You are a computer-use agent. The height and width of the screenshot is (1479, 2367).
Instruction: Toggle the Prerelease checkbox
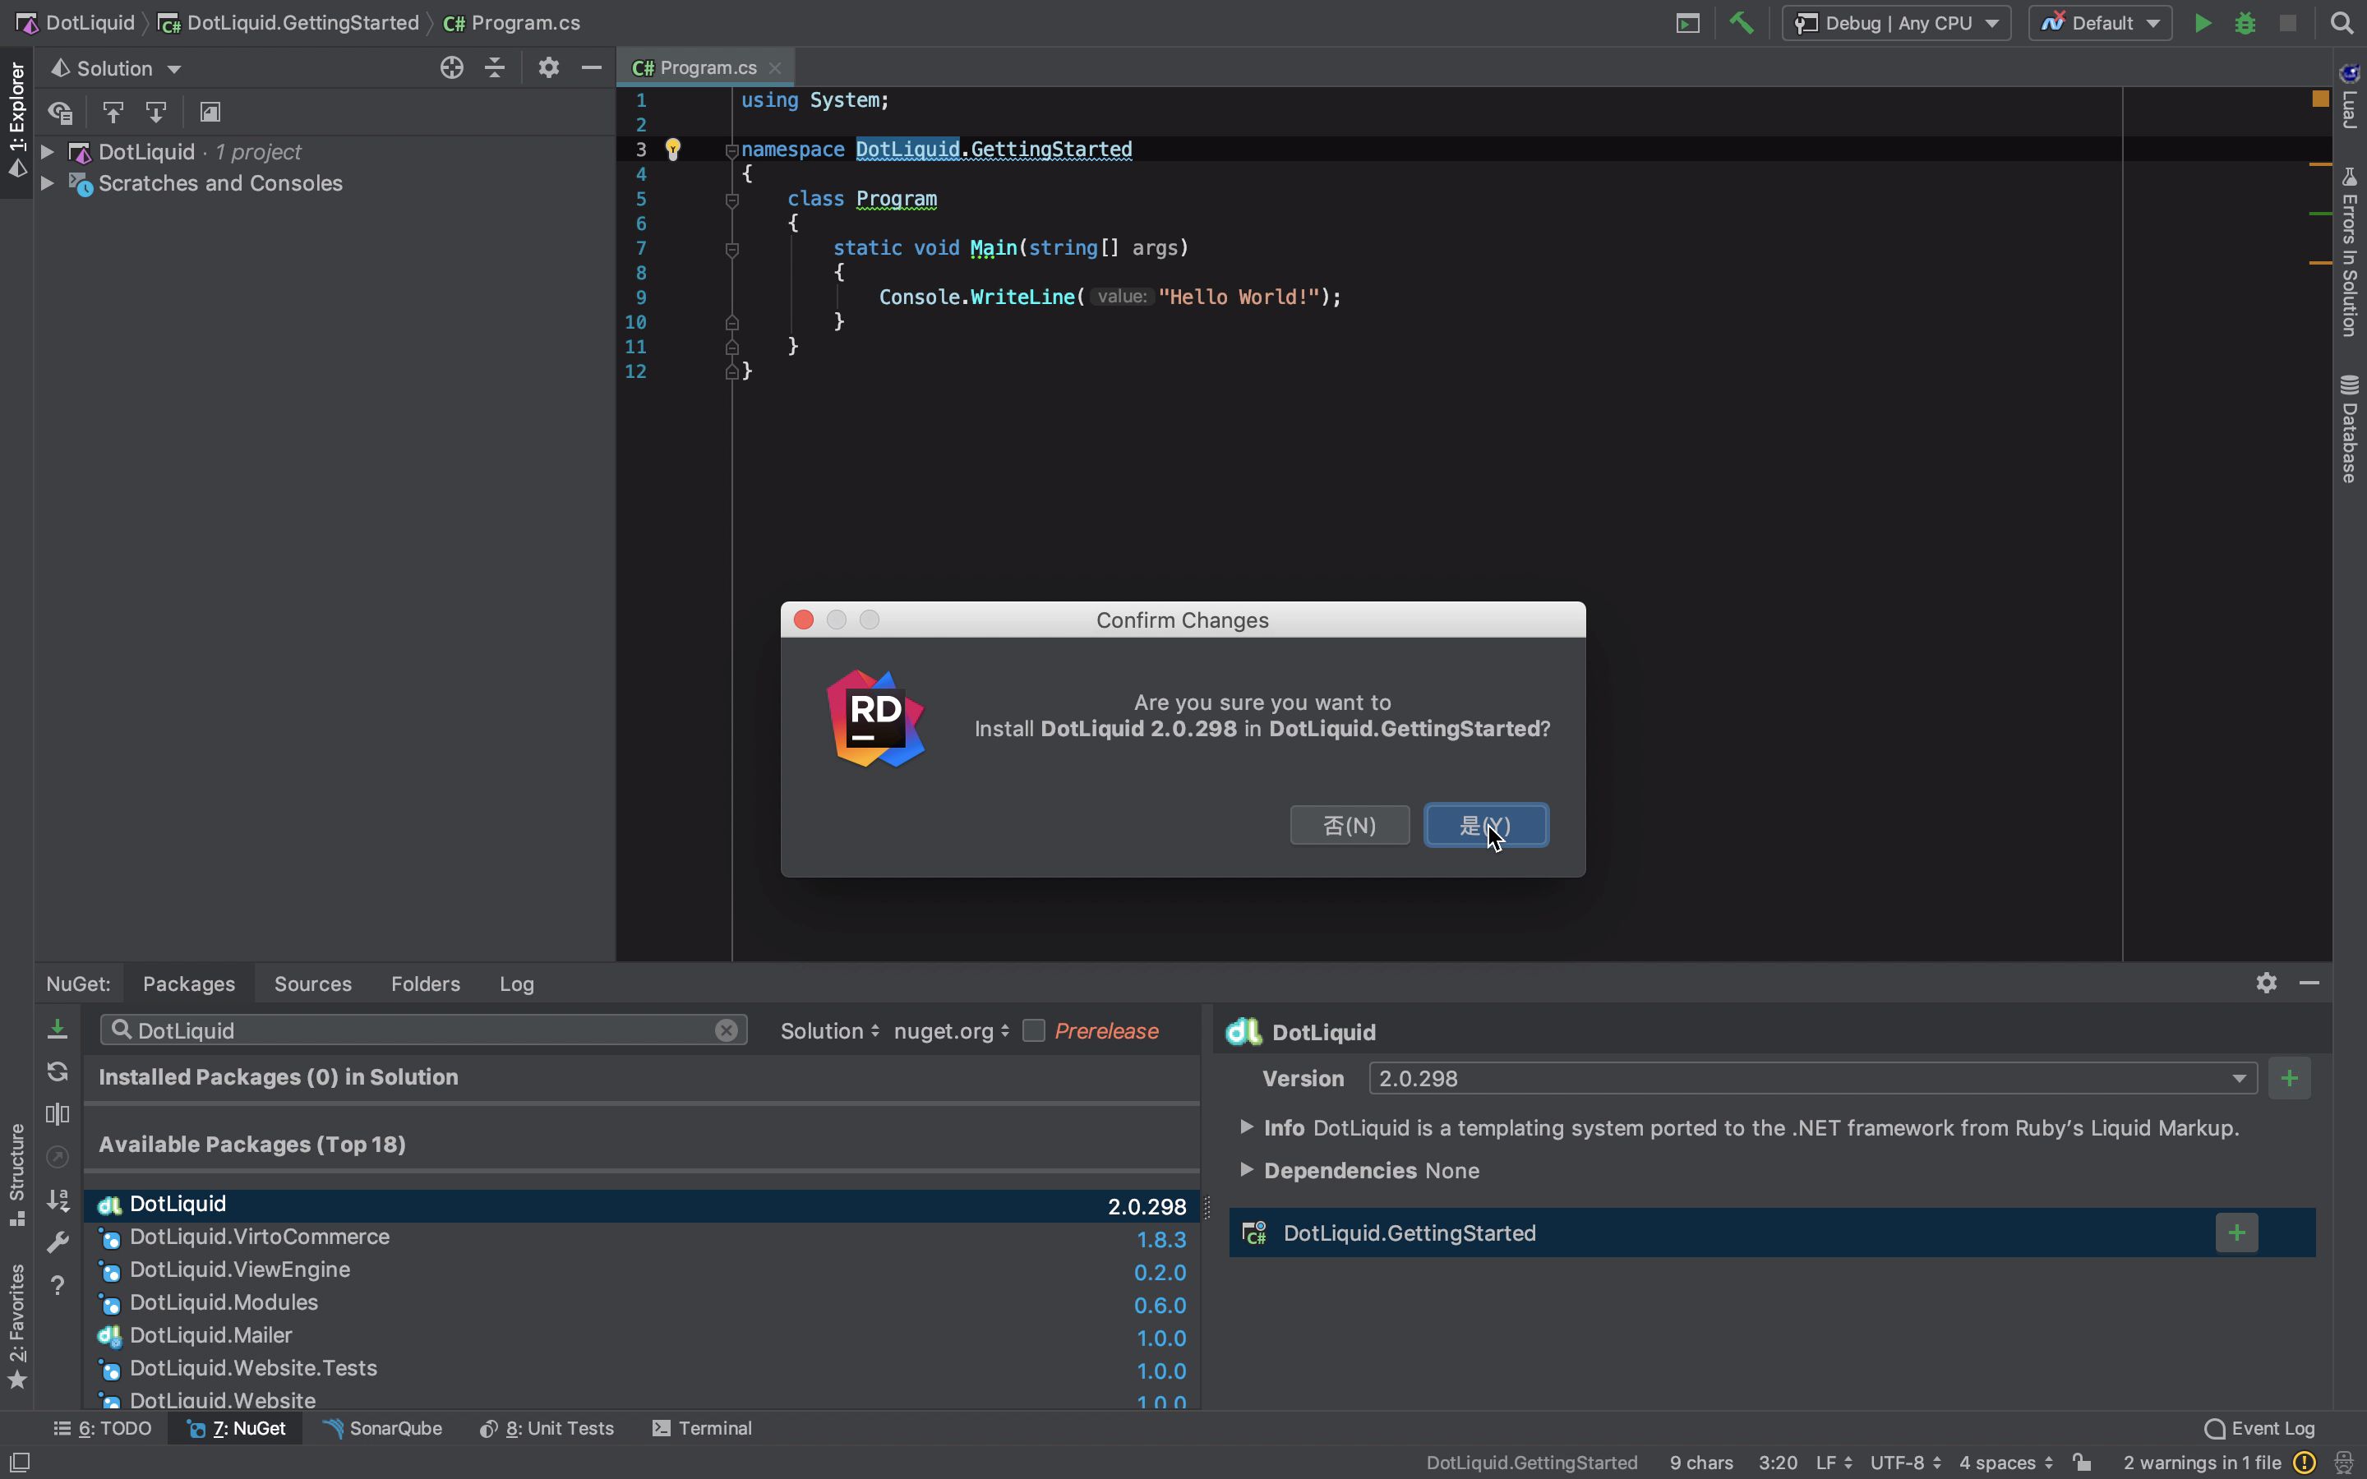coord(1033,1031)
